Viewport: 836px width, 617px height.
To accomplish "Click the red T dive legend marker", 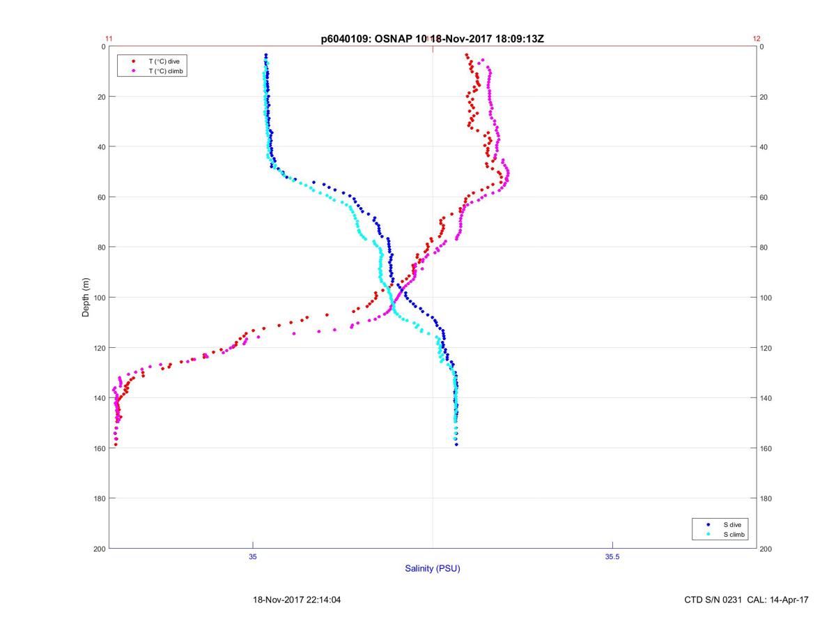I will tap(133, 61).
